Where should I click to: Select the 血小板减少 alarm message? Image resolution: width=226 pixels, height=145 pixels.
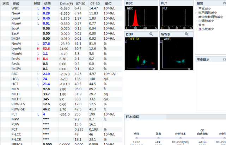point(206,29)
